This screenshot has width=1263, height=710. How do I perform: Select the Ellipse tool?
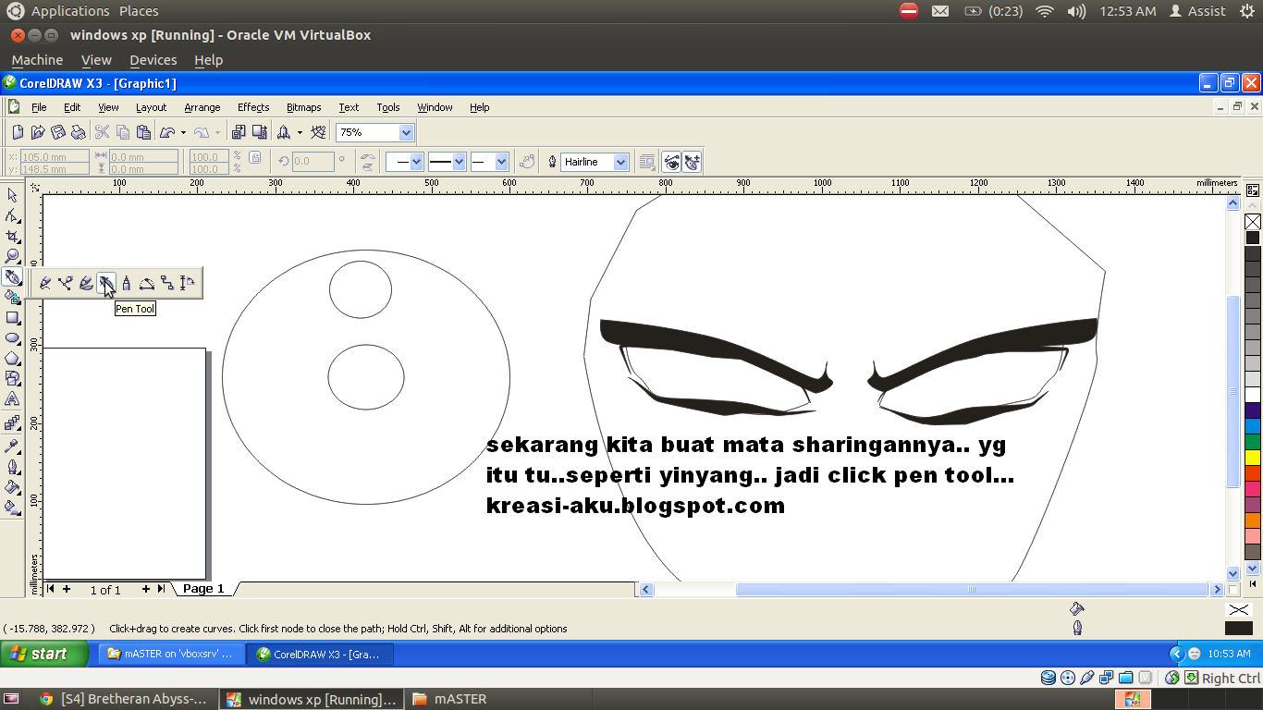click(12, 337)
